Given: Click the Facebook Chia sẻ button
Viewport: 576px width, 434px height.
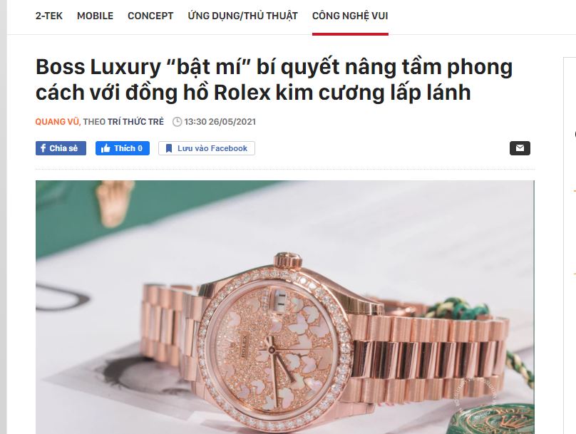Looking at the screenshot, I should pos(61,148).
